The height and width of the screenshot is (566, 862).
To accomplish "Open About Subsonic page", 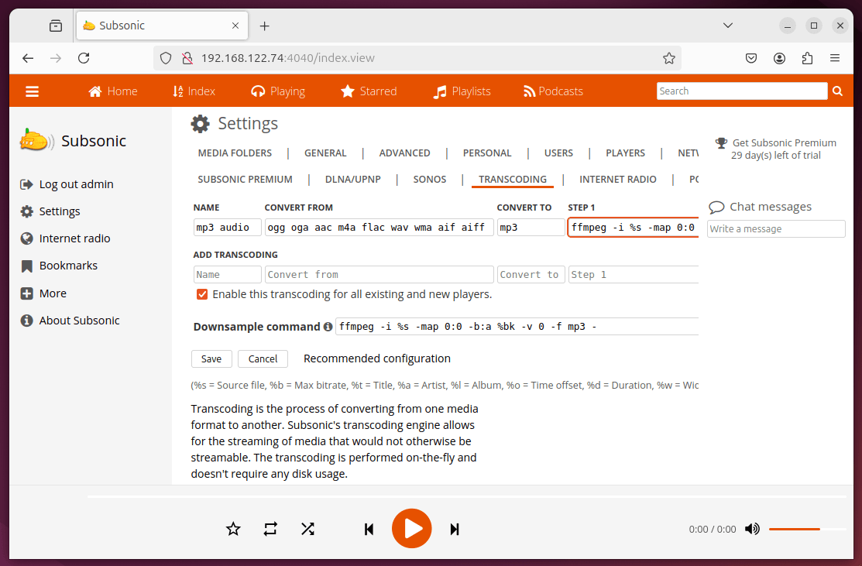I will (69, 321).
